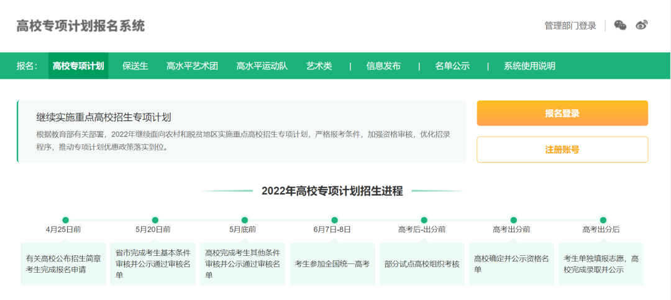The width and height of the screenshot is (671, 300).
Task: Select the 5月20日前 timeline marker
Action: point(155,220)
